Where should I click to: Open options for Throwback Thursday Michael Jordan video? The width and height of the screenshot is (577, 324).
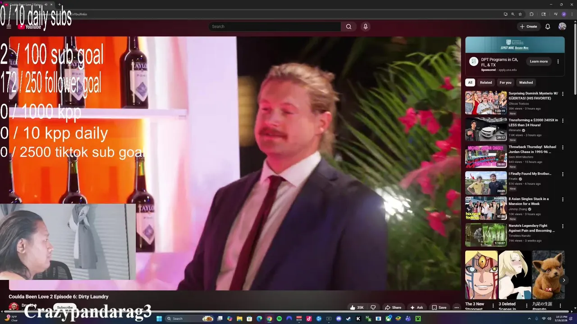coord(563,147)
